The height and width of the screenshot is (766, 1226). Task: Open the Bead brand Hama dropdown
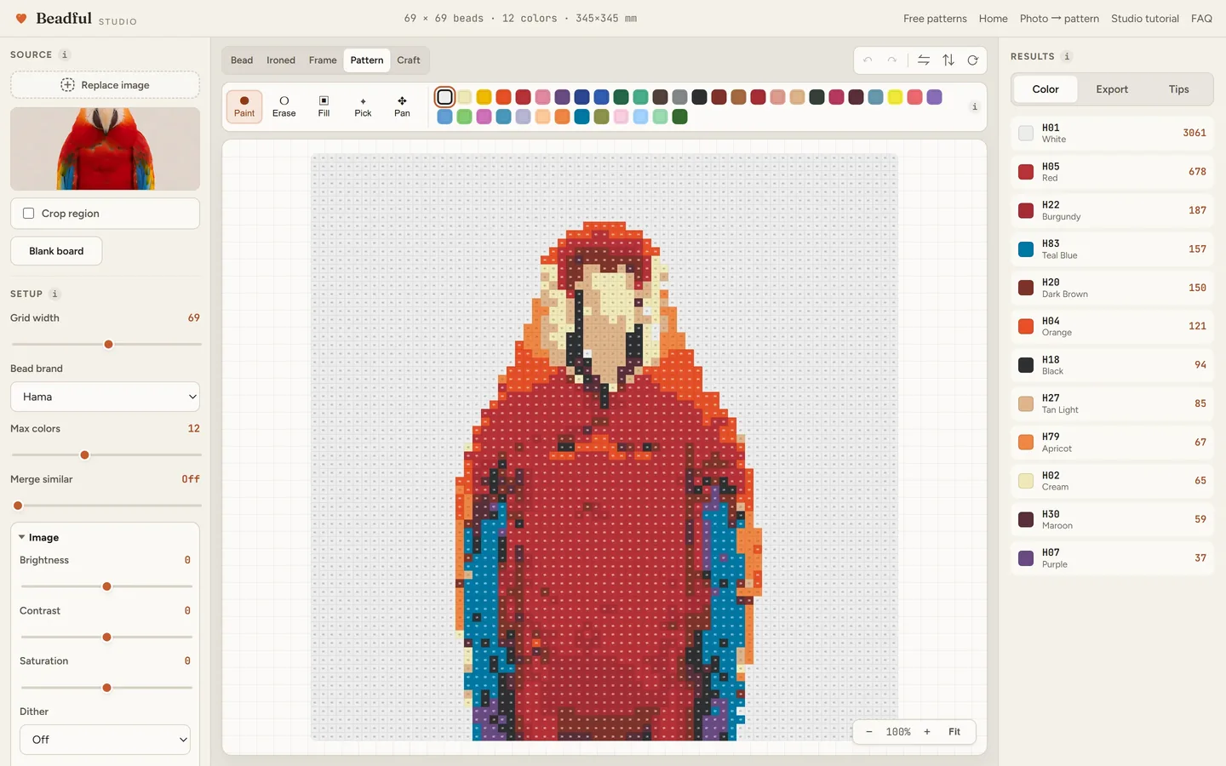point(105,397)
